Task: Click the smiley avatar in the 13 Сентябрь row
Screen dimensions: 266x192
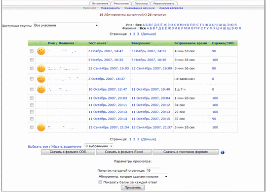Action: click(41, 128)
